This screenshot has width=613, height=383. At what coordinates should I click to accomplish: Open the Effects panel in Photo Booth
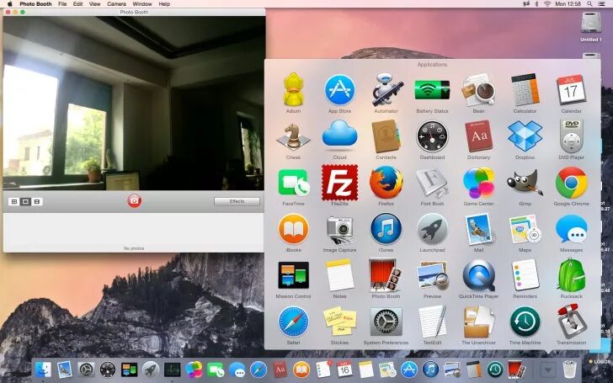(x=237, y=201)
